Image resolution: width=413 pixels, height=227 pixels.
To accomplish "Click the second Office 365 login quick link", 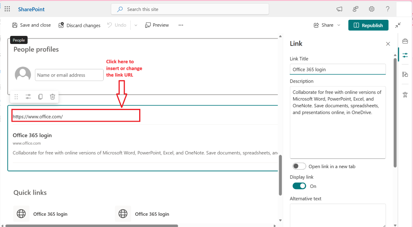I will coord(152,214).
